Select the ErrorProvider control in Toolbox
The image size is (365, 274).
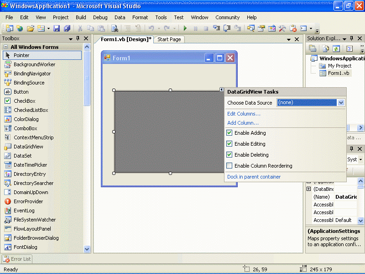[42, 201]
